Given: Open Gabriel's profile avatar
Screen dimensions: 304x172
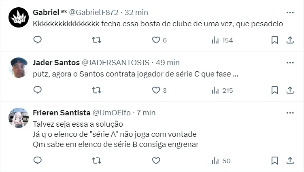Looking at the screenshot, I should click(18, 17).
